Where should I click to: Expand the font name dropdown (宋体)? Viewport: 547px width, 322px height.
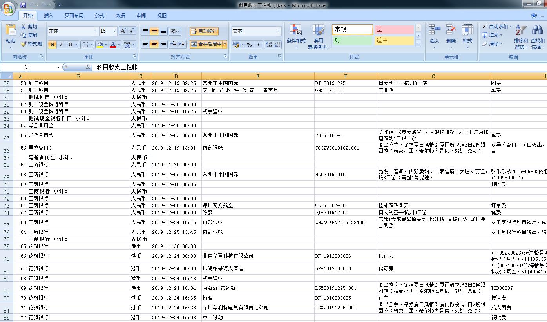[x=96, y=31]
